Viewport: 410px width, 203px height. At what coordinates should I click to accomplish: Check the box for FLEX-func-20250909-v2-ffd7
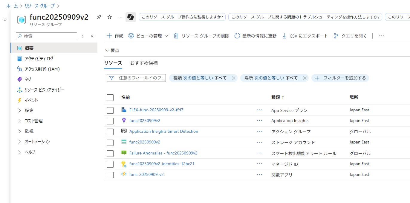[110, 110]
